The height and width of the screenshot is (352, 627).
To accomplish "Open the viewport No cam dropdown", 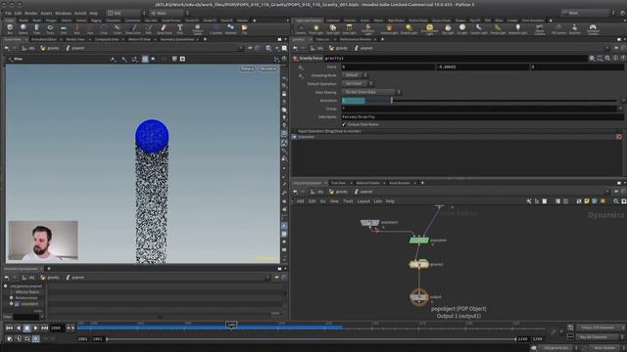I will [x=267, y=68].
